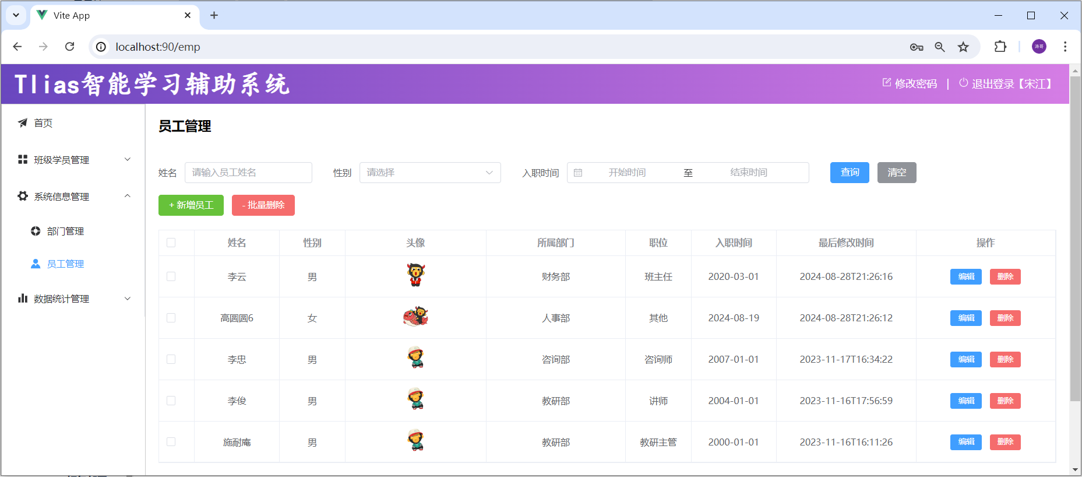Expand the 班级学员管理 sidebar menu
1082x477 pixels.
click(74, 160)
